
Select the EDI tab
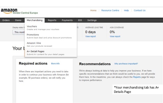[x=80, y=20]
